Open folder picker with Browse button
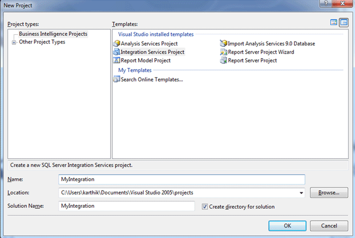Viewport: 355px width, 238px height. coord(329,193)
